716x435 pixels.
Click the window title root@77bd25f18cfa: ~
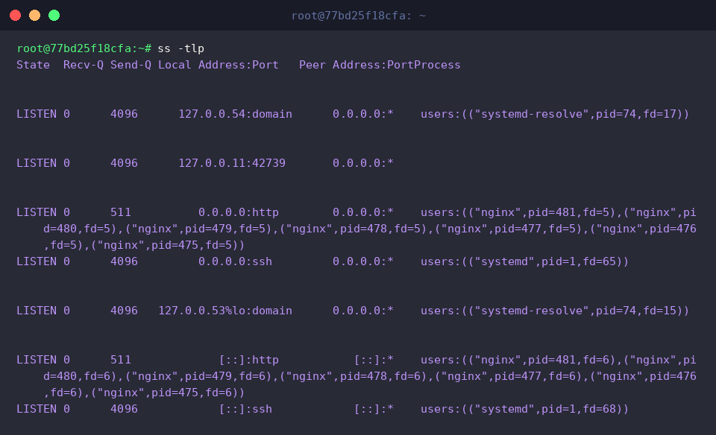pos(359,16)
